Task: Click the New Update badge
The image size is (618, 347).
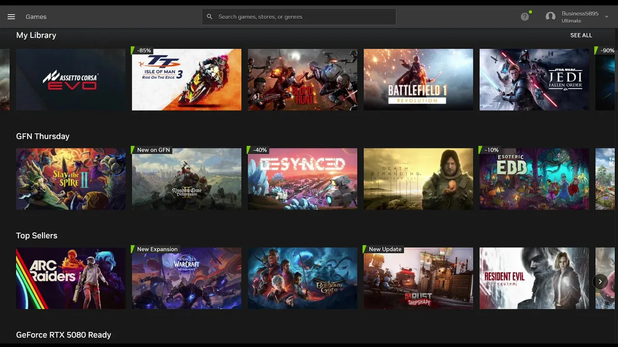Action: tap(383, 249)
